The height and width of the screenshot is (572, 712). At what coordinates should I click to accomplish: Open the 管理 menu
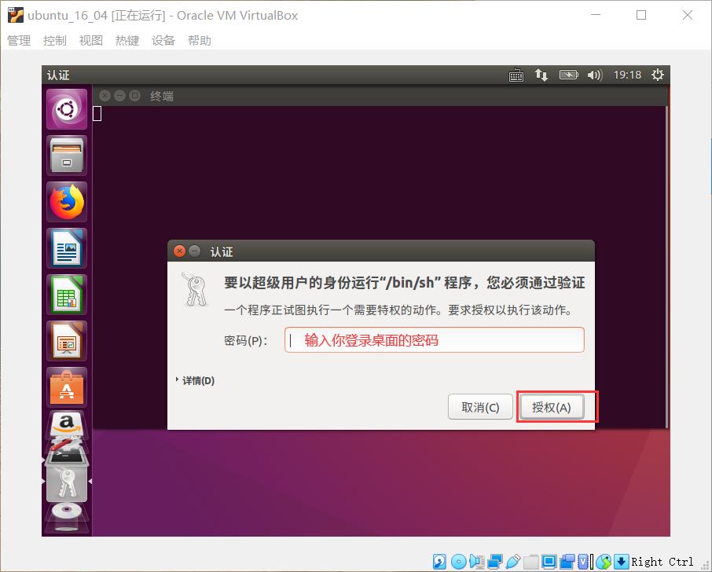click(x=19, y=40)
